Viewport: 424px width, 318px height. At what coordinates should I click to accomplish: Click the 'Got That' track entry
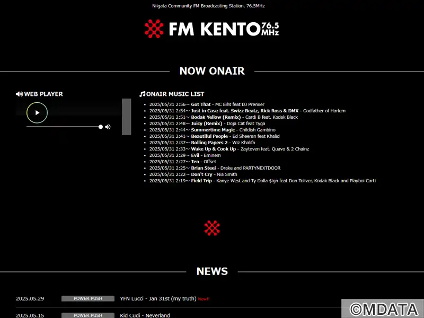click(x=207, y=104)
